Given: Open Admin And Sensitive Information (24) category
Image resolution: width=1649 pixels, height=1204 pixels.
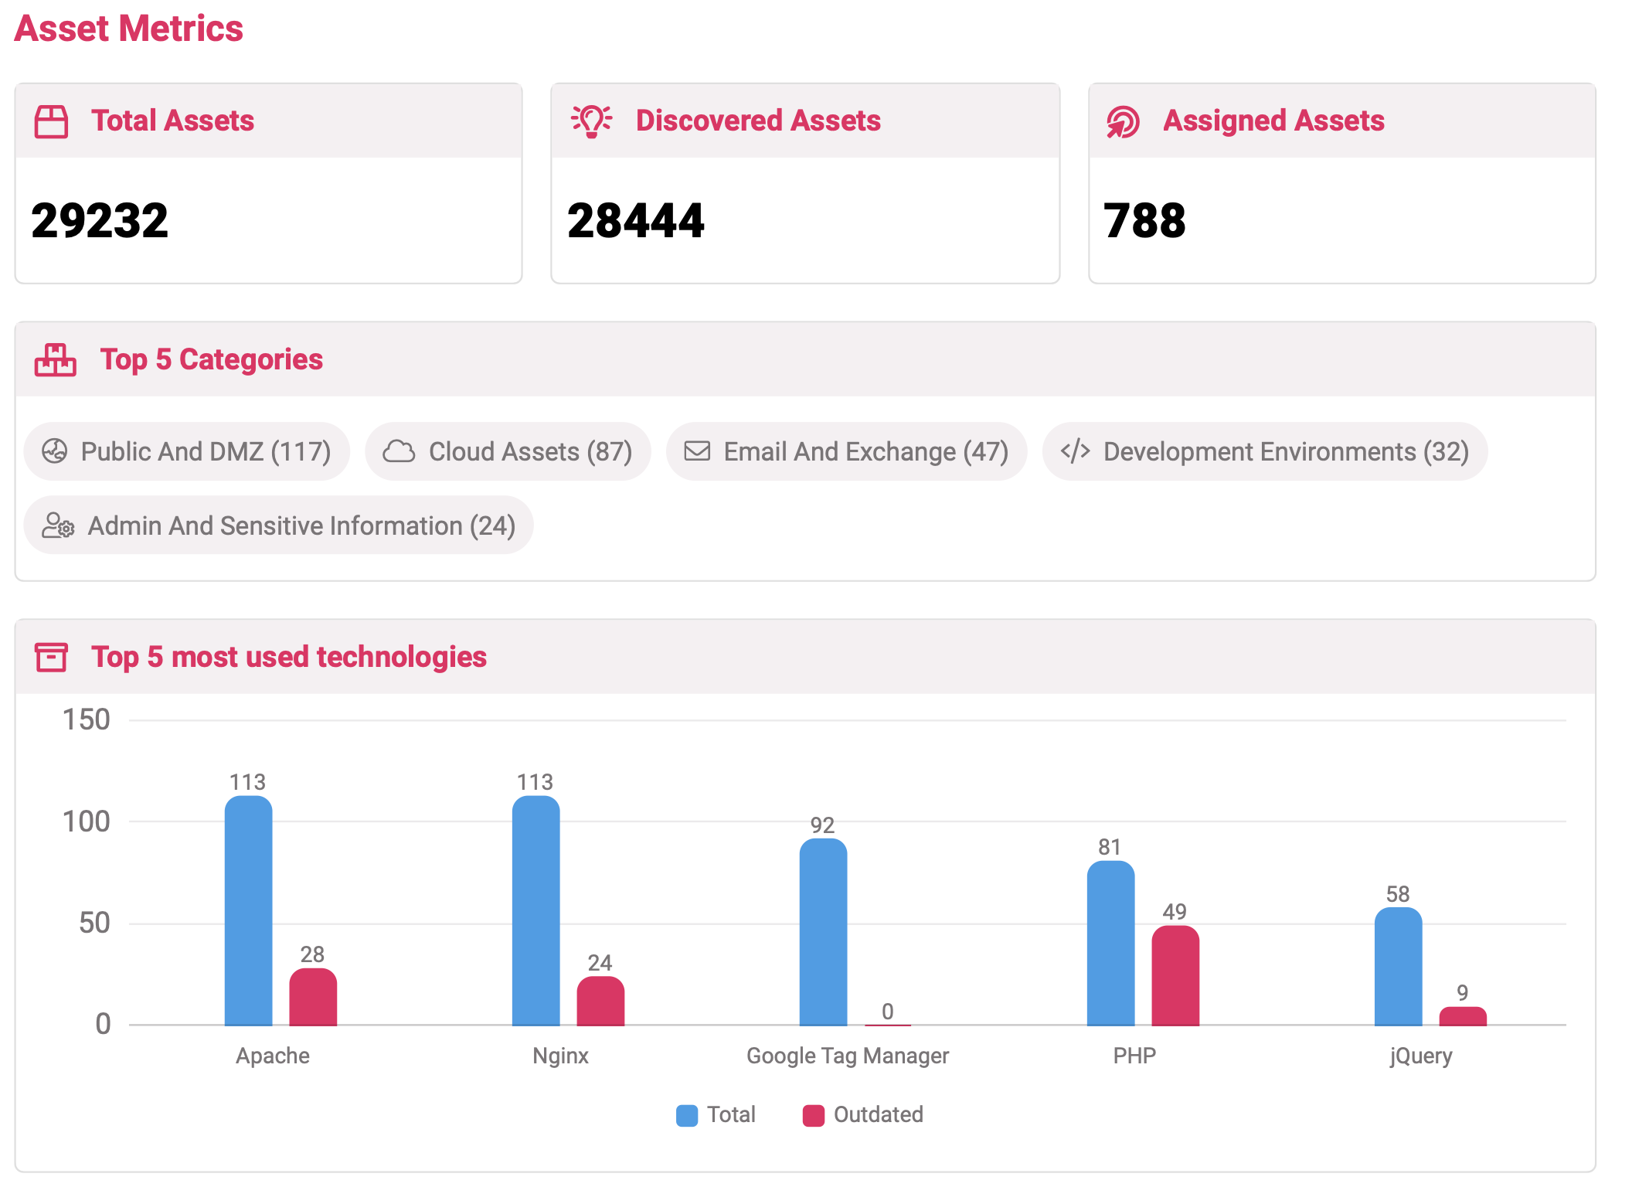Looking at the screenshot, I should click(301, 525).
